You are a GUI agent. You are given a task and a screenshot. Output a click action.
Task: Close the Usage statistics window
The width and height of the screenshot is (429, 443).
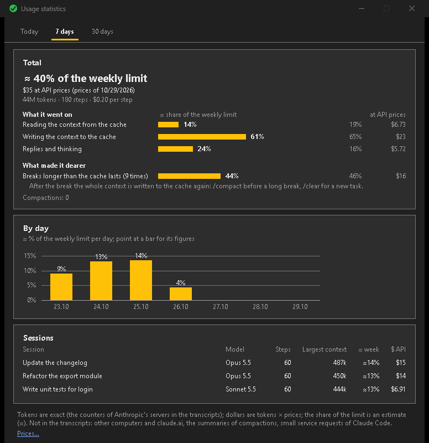coord(412,8)
